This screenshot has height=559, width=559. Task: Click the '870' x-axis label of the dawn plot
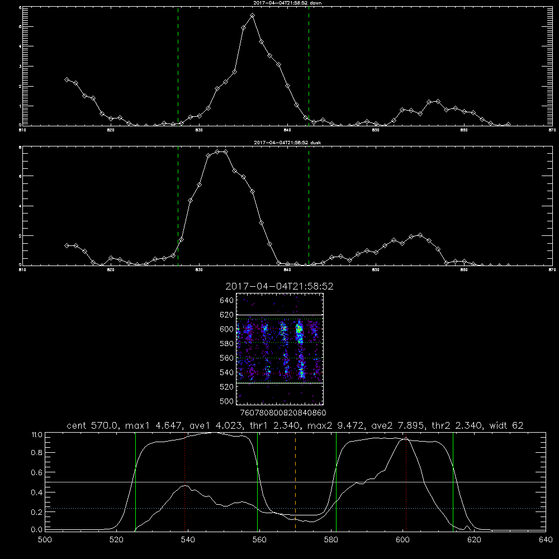(x=552, y=130)
